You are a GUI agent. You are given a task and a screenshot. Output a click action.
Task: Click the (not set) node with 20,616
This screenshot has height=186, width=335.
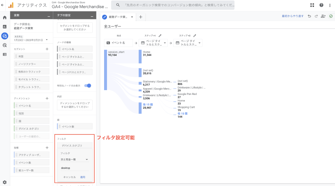tap(140, 73)
